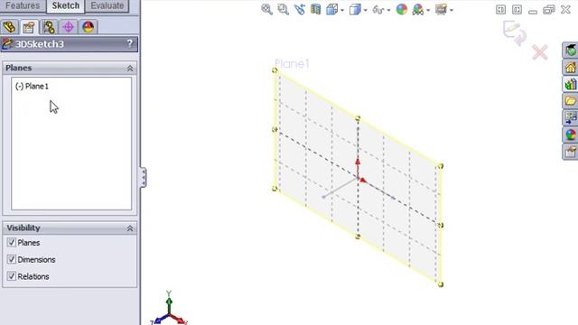
Task: Toggle the Section View icon
Action: pos(315,9)
